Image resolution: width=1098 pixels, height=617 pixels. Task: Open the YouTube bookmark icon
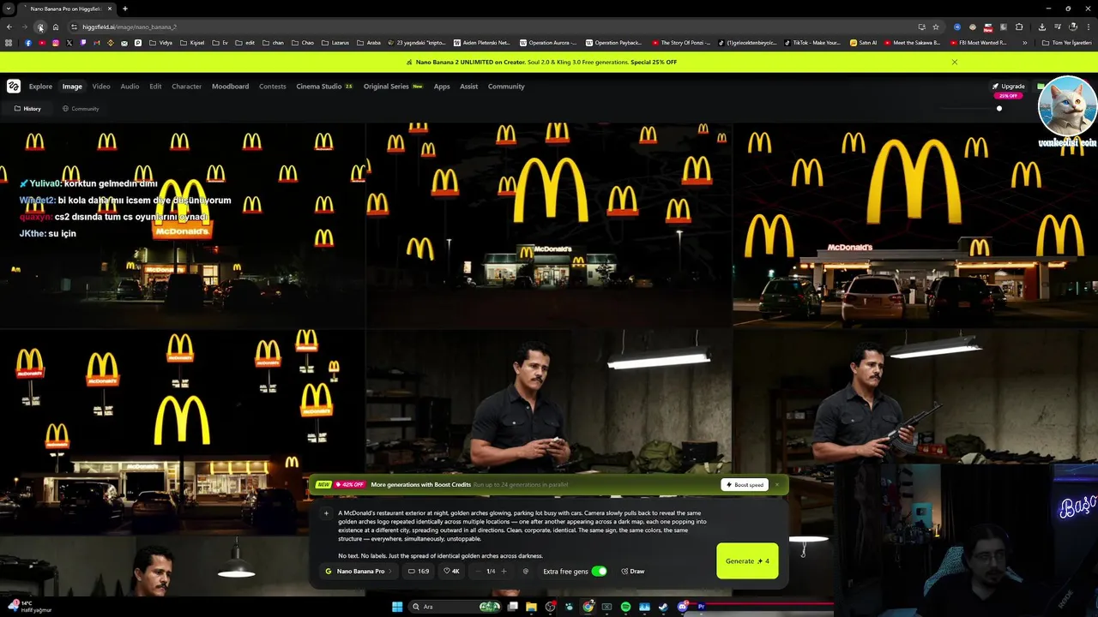tap(42, 43)
